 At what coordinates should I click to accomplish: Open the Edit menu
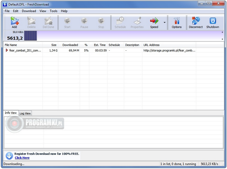coord(16,11)
